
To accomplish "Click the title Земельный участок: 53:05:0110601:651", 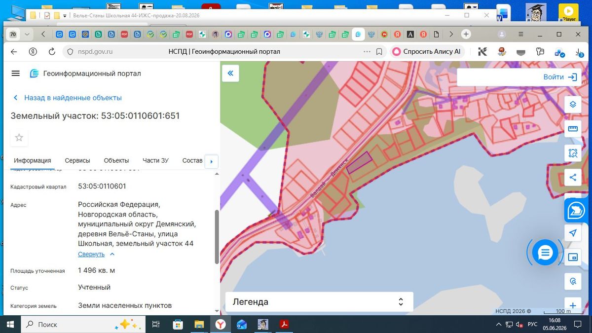I will [95, 116].
